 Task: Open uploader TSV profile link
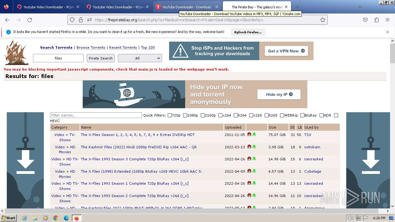click(308, 135)
